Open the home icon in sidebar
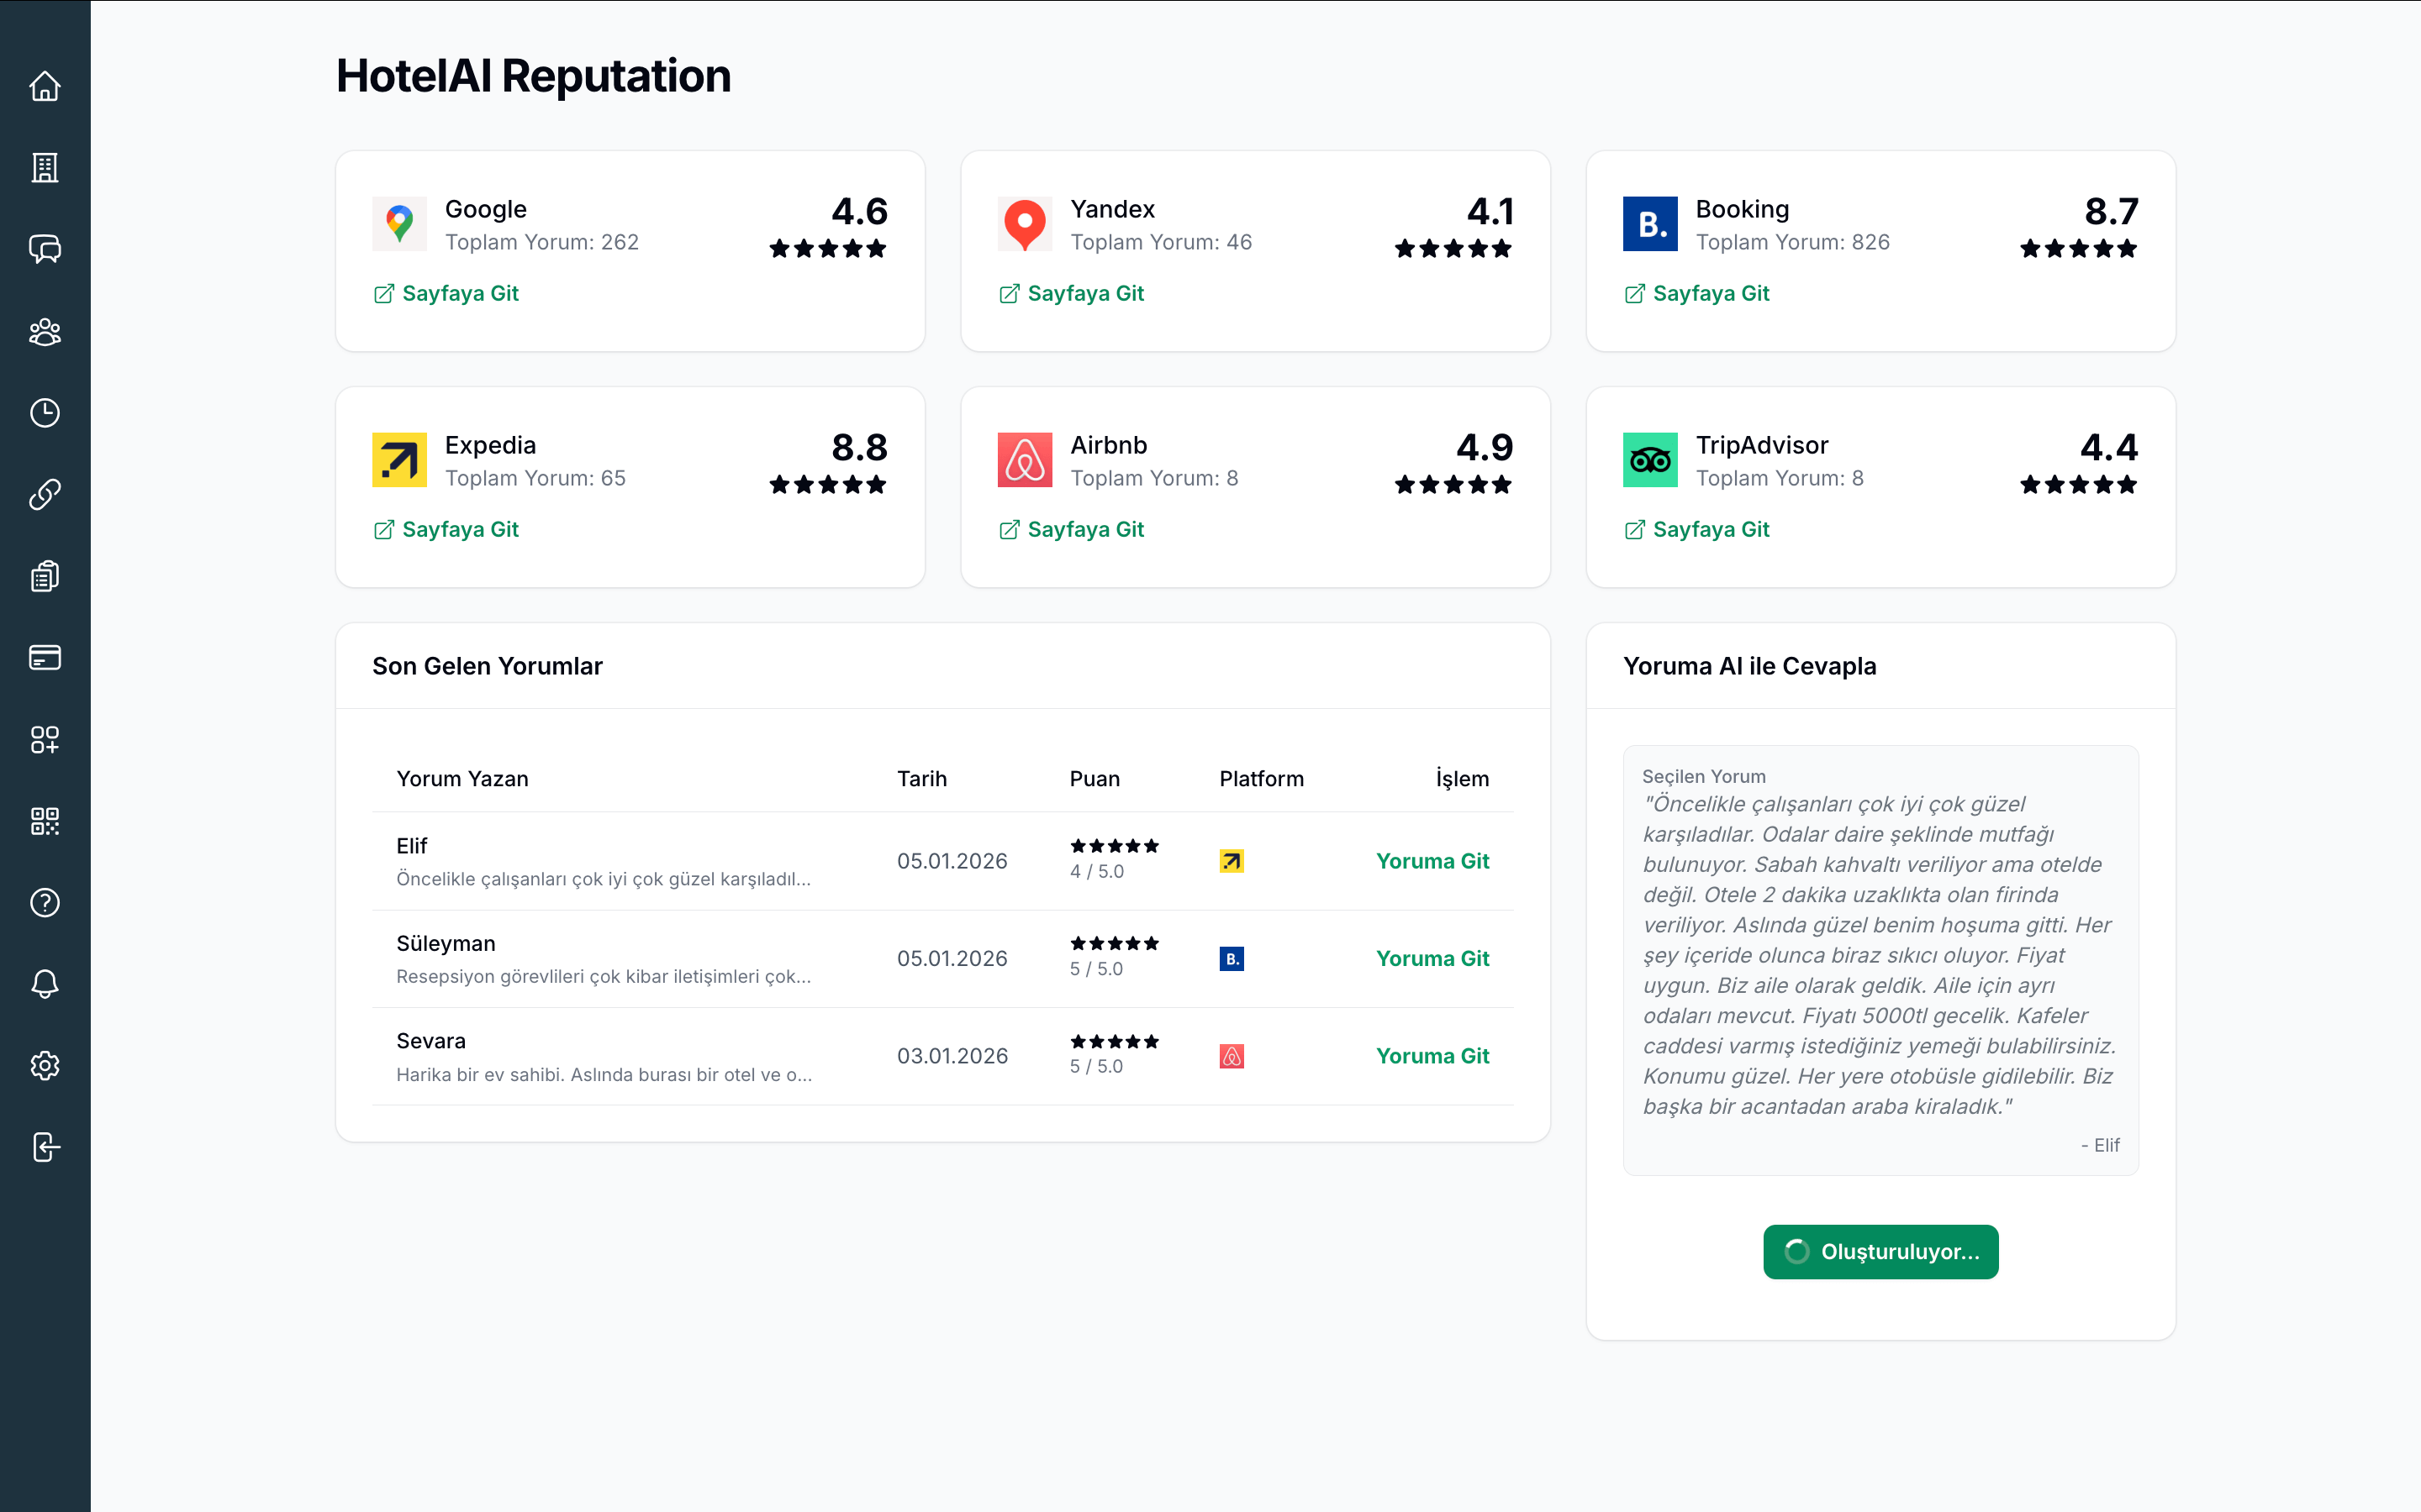The width and height of the screenshot is (2421, 1512). [x=45, y=86]
